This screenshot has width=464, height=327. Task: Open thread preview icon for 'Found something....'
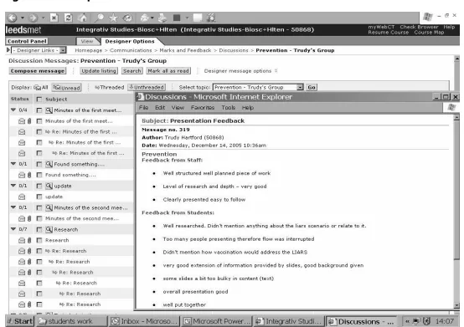click(x=49, y=164)
